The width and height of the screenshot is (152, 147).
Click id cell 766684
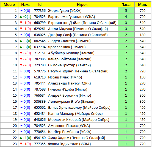click(40, 96)
